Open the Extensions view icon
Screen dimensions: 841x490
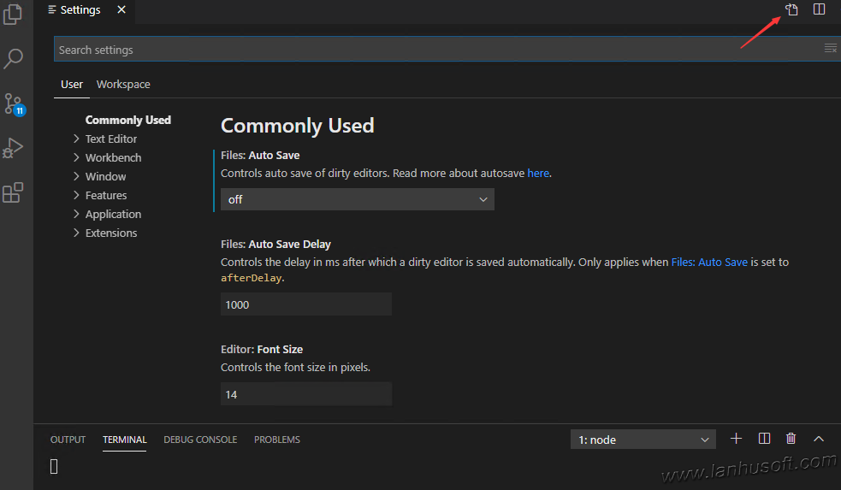(x=13, y=192)
